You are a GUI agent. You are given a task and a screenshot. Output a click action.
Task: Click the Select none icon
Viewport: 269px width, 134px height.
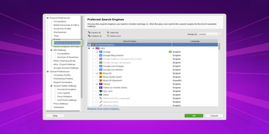(x=108, y=36)
